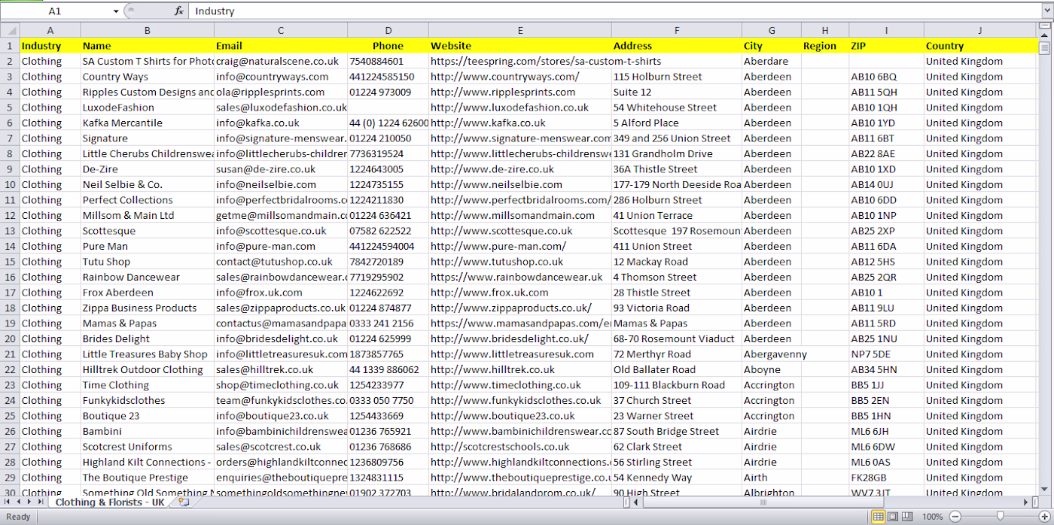Switch to Page Break Preview
This screenshot has height=525, width=1054.
(906, 517)
